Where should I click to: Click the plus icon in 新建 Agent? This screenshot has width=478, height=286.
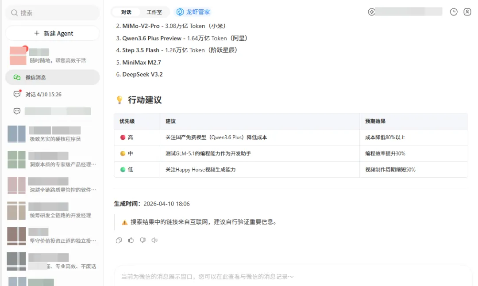coord(37,33)
